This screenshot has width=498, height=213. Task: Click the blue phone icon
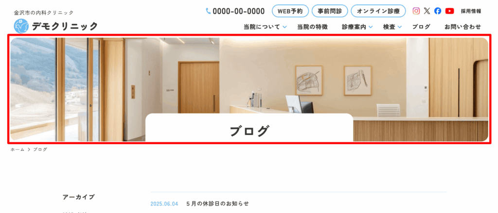tap(208, 11)
